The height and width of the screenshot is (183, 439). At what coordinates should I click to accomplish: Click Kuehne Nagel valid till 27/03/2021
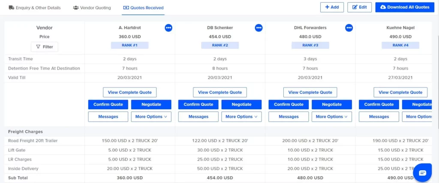(400, 78)
